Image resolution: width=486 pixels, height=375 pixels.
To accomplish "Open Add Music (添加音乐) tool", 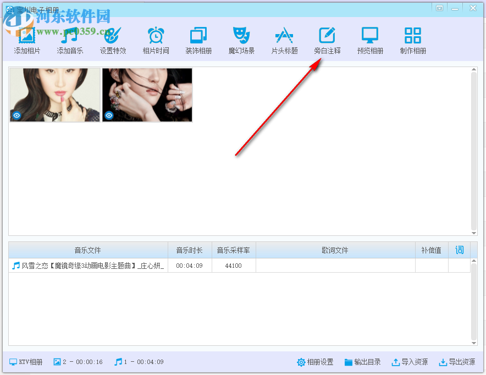I will tap(70, 40).
